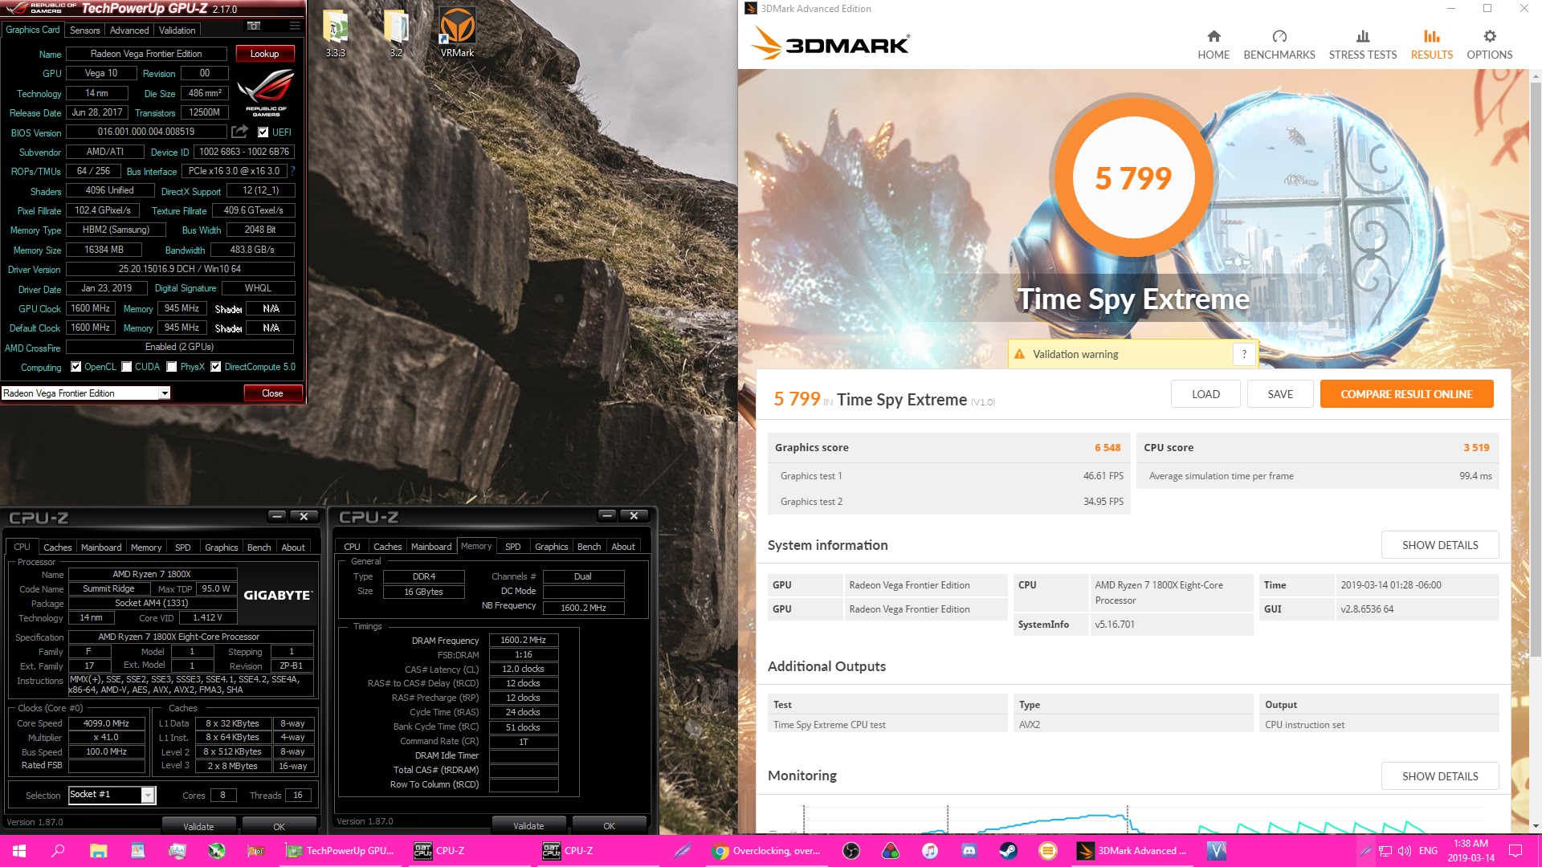Click the Graphics test 2 row
1542x867 pixels.
coord(949,502)
